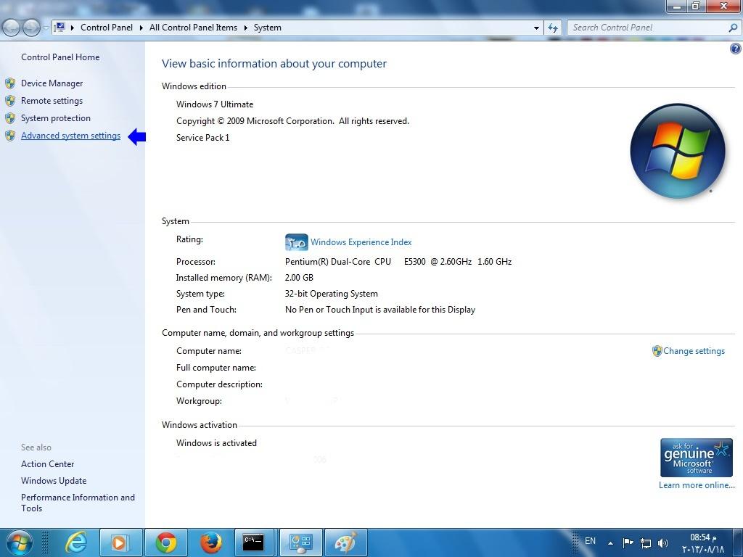Open Paint from taskbar

(346, 542)
